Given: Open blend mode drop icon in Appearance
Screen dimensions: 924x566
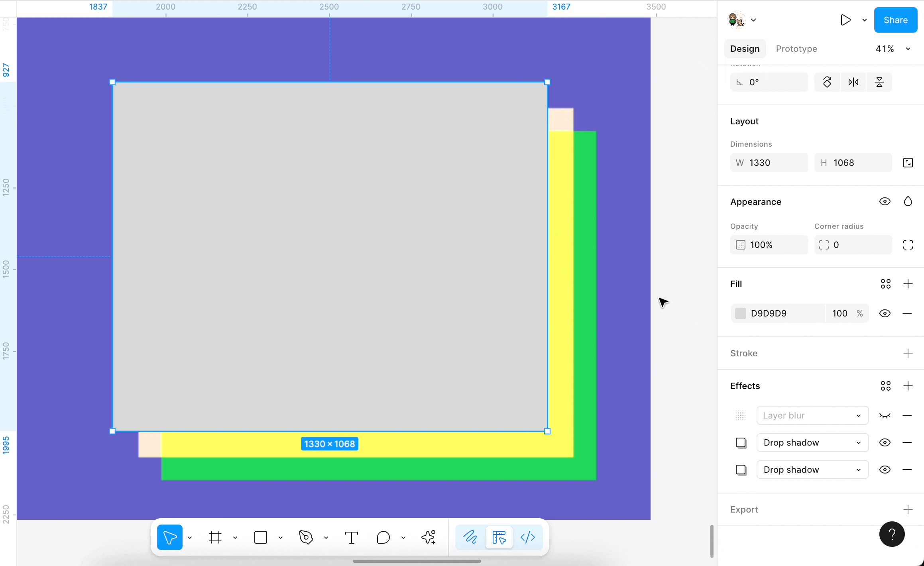Looking at the screenshot, I should 908,202.
